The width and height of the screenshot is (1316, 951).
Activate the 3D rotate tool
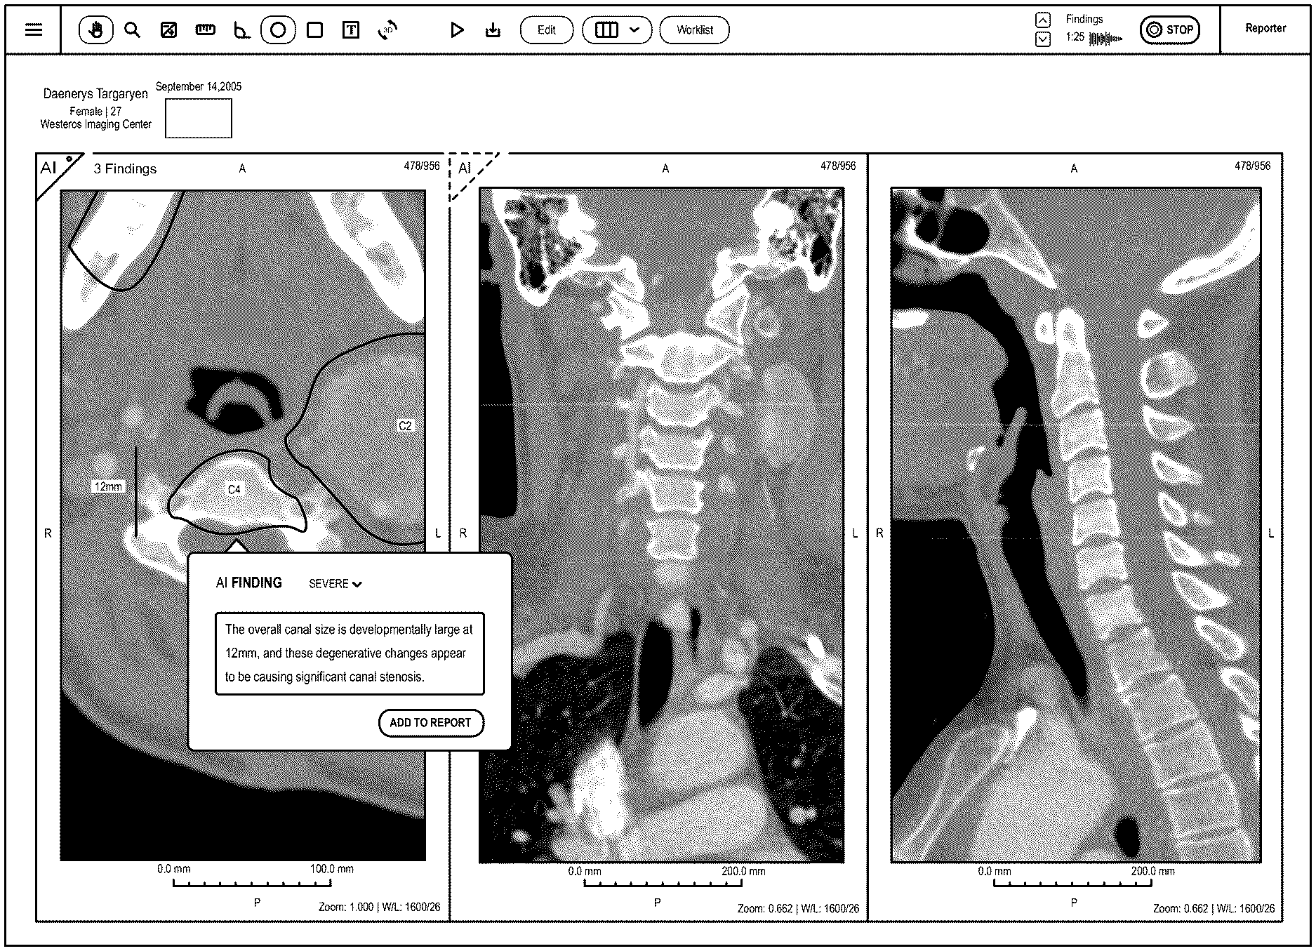[x=387, y=30]
